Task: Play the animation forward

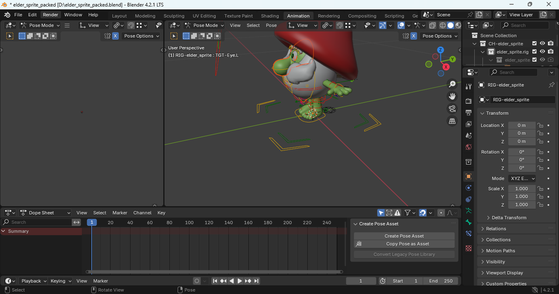Action: 239,281
